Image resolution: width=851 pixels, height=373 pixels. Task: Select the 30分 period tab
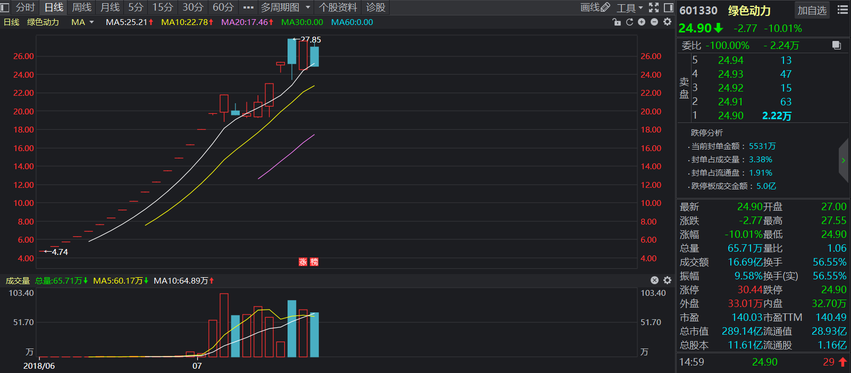click(x=193, y=7)
